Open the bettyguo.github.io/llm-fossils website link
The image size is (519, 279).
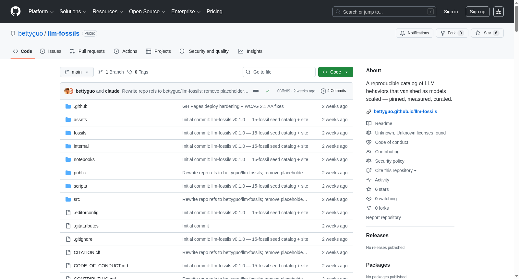click(405, 111)
